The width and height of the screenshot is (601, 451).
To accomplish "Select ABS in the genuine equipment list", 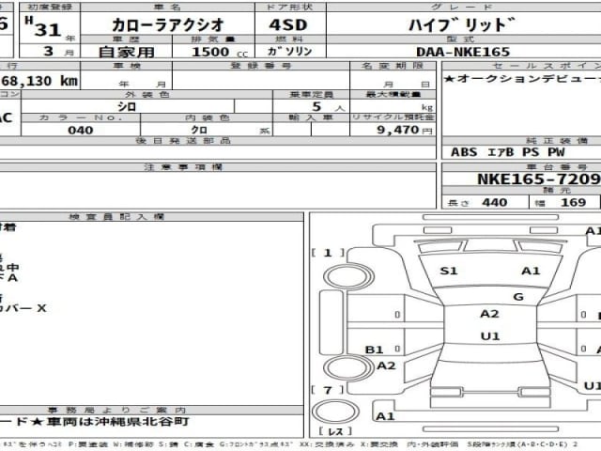I will 464,152.
